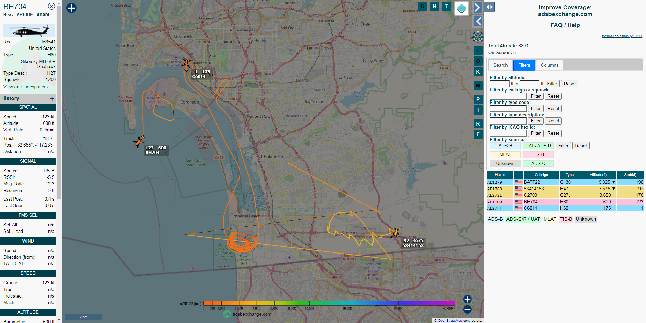646x323 pixels.
Task: Toggle the ADS-C source filter
Action: (538, 164)
